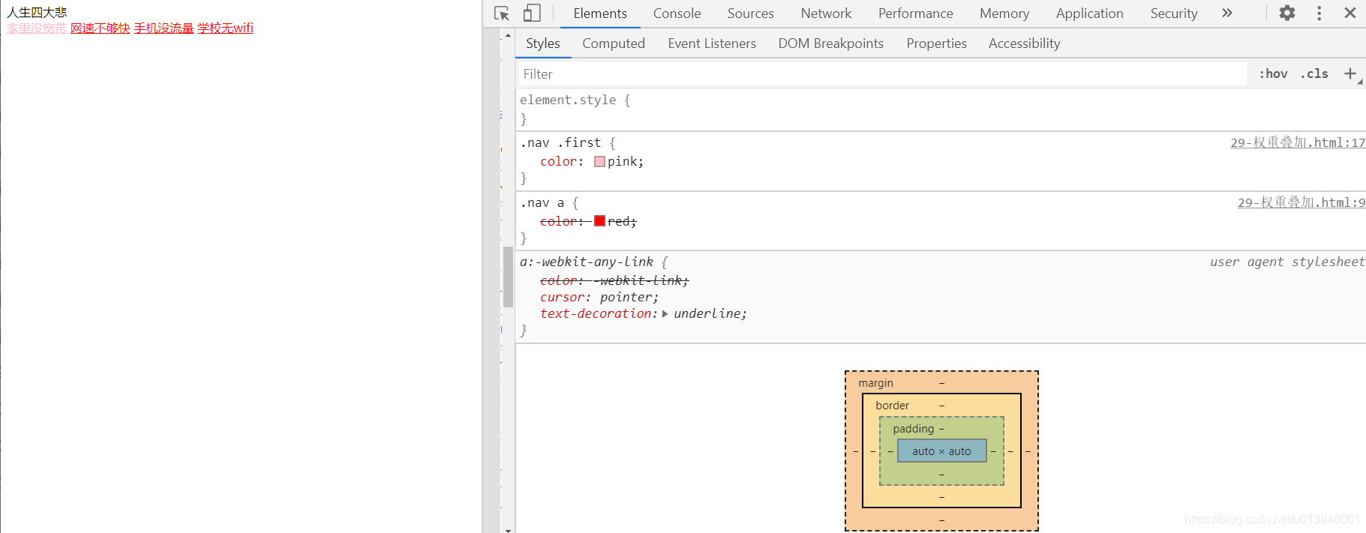This screenshot has width=1366, height=533.
Task: Select the auto × auto content box
Action: (941, 451)
